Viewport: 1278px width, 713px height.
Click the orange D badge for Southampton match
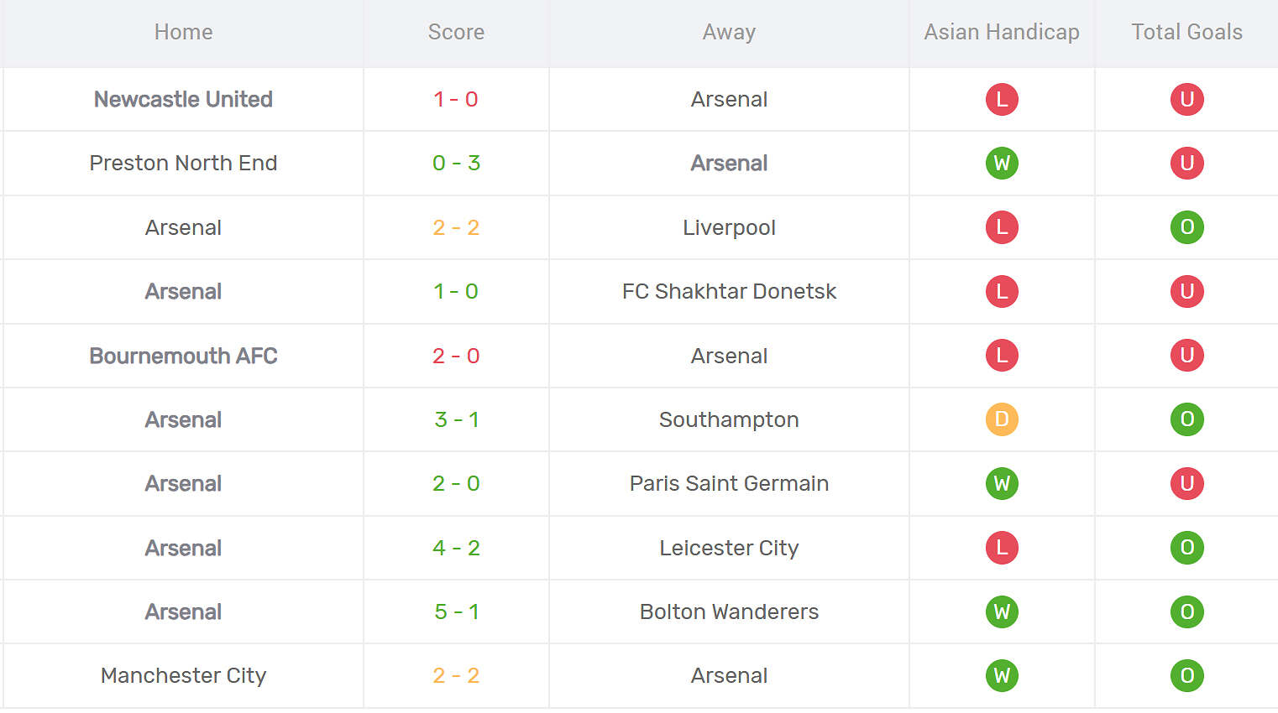1002,419
